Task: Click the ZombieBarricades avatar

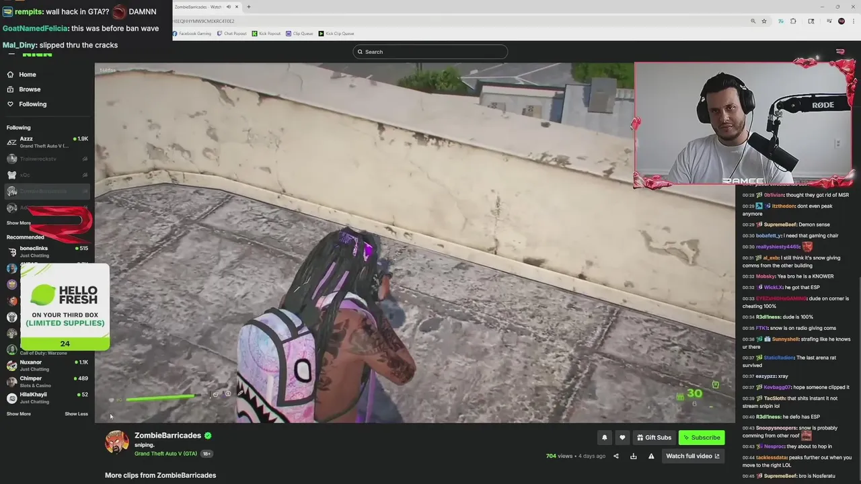Action: (x=116, y=442)
